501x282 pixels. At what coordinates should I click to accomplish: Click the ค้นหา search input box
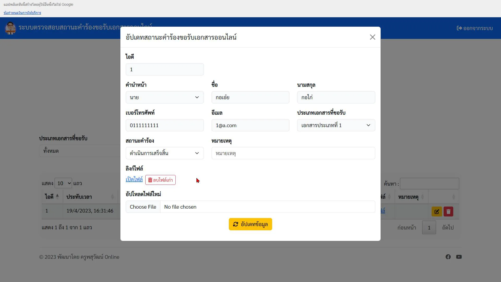pyautogui.click(x=430, y=184)
